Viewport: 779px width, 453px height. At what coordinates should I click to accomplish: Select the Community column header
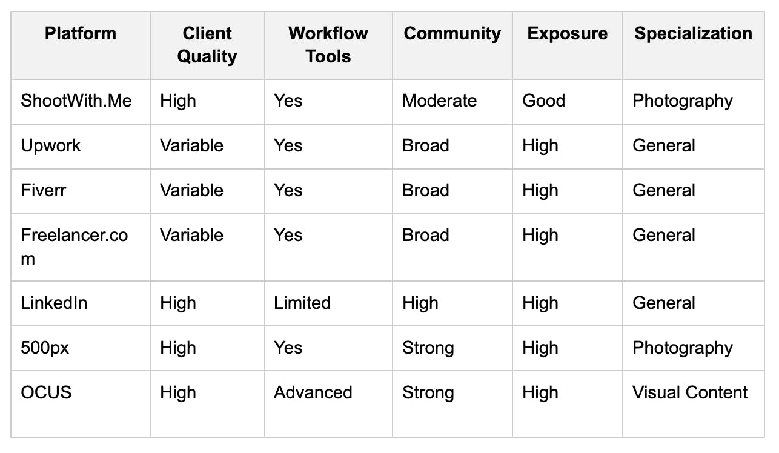click(x=452, y=33)
